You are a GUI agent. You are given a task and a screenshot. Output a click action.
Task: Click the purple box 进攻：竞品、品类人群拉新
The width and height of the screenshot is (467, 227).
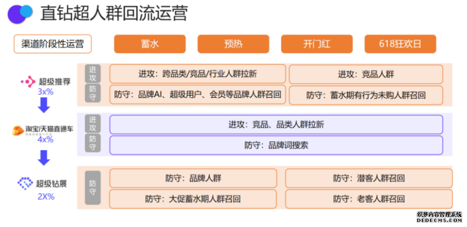pos(276,124)
